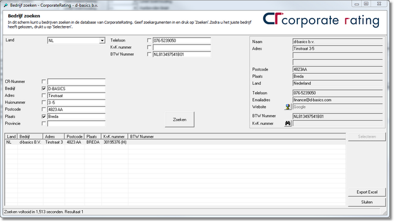394x222 pixels.
Task: Click the Provincie input field
Action: point(76,124)
